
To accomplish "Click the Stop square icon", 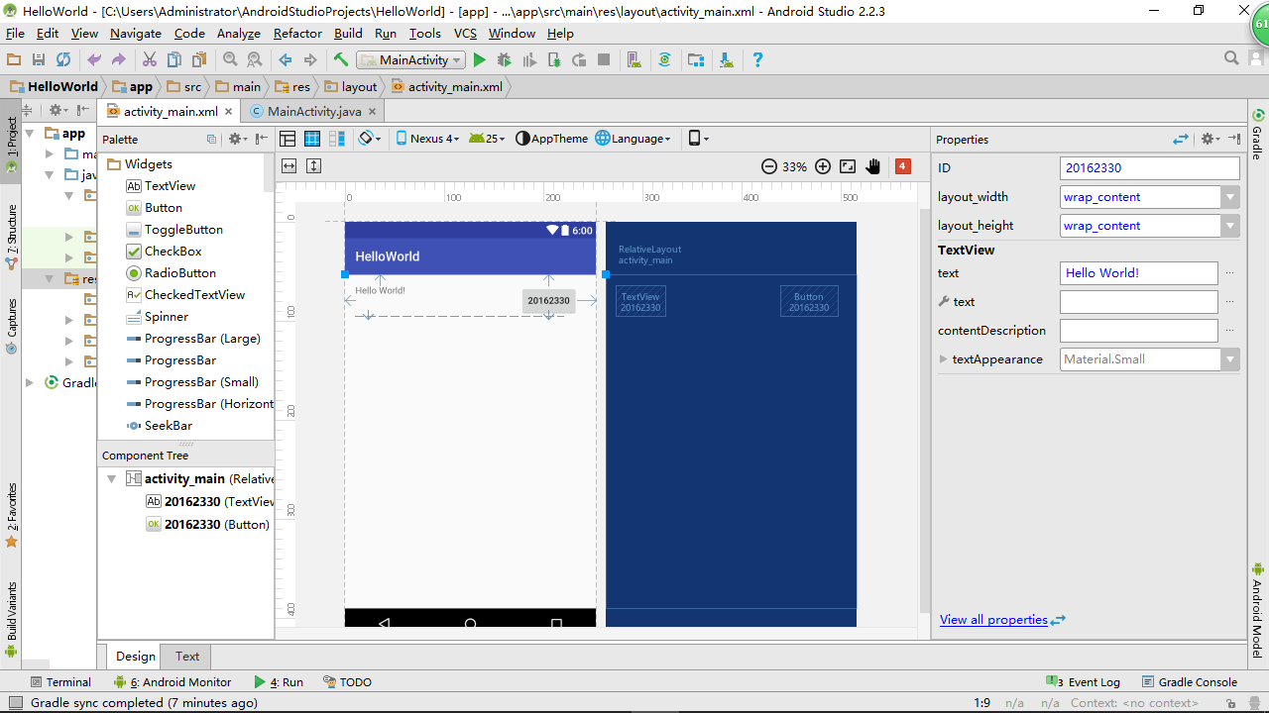I will 604,59.
